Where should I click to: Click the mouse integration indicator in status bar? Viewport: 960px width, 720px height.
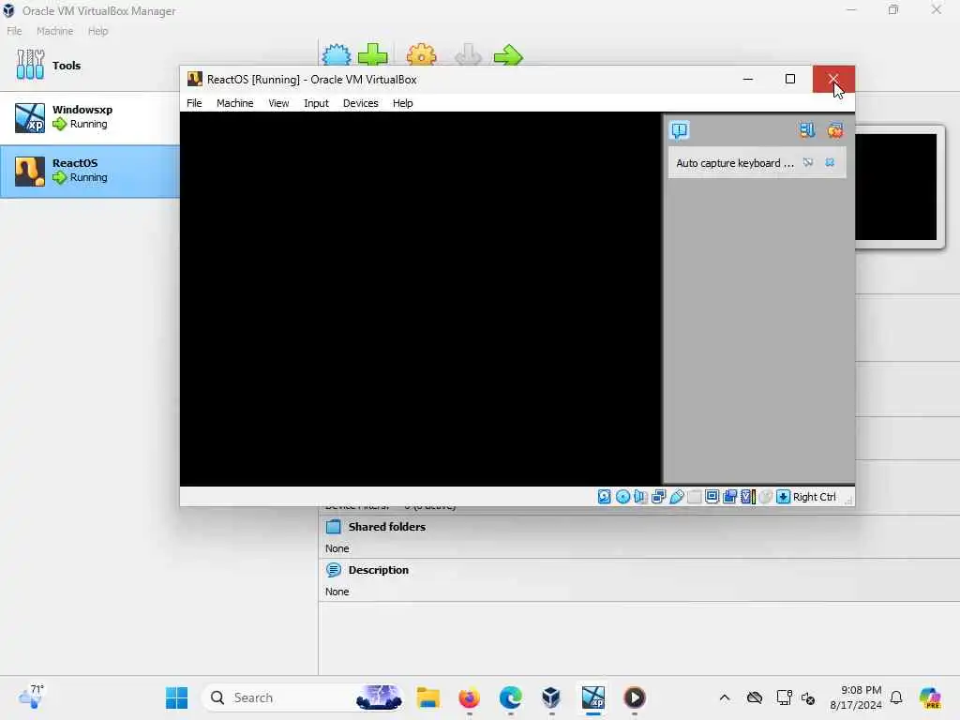(x=765, y=497)
